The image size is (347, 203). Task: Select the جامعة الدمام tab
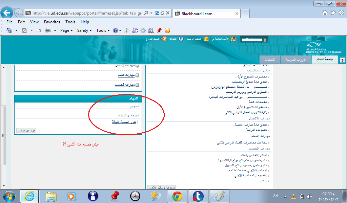click(325, 60)
